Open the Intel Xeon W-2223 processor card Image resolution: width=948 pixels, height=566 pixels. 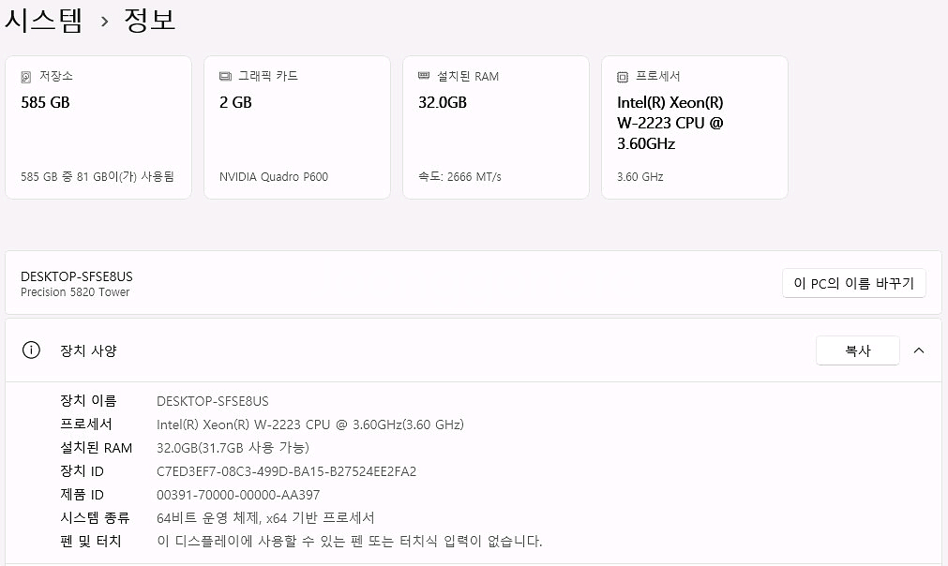tap(694, 127)
